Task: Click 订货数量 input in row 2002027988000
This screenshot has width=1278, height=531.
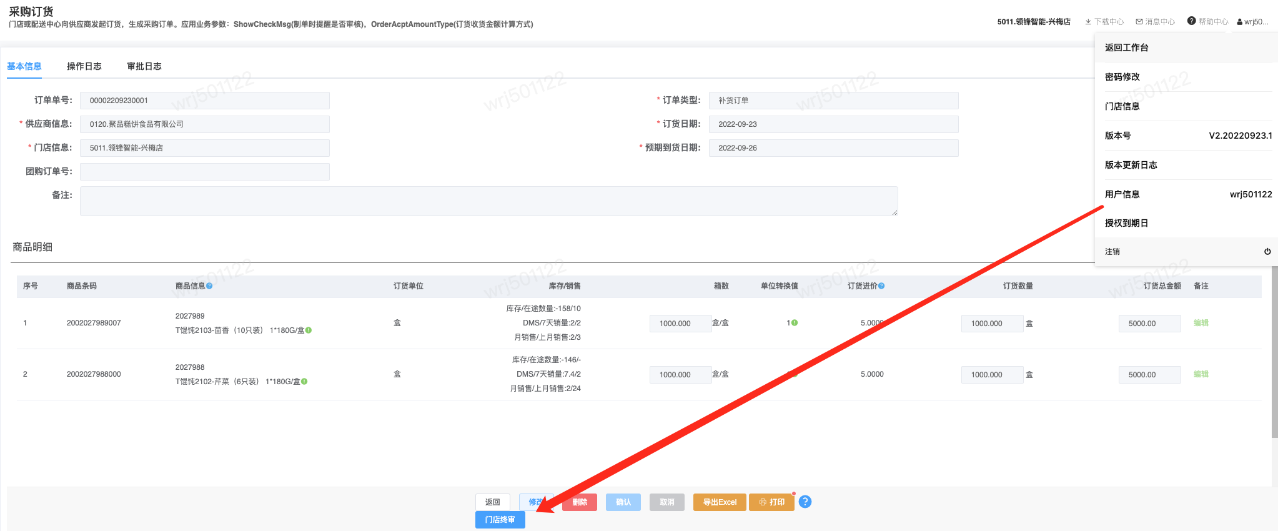Action: tap(993, 375)
